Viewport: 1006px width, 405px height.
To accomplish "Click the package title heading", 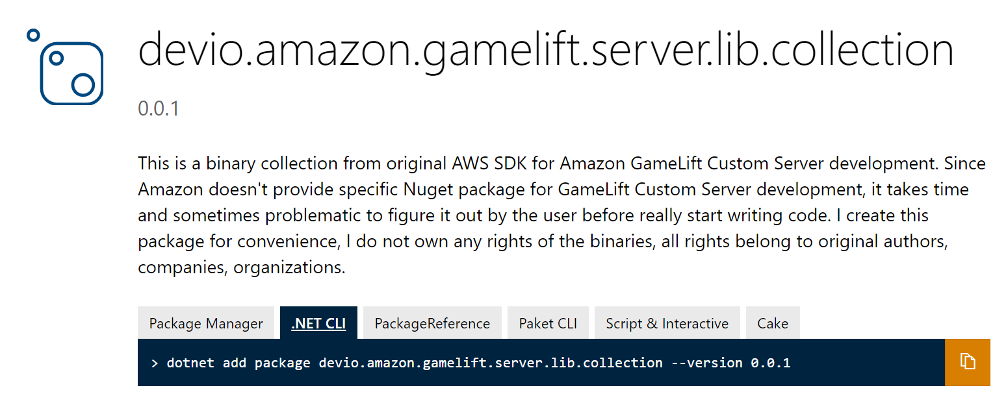I will click(546, 51).
